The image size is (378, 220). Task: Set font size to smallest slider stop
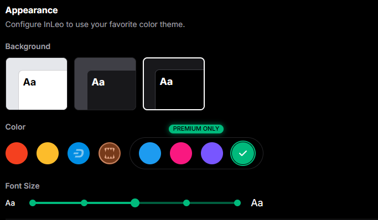33,203
